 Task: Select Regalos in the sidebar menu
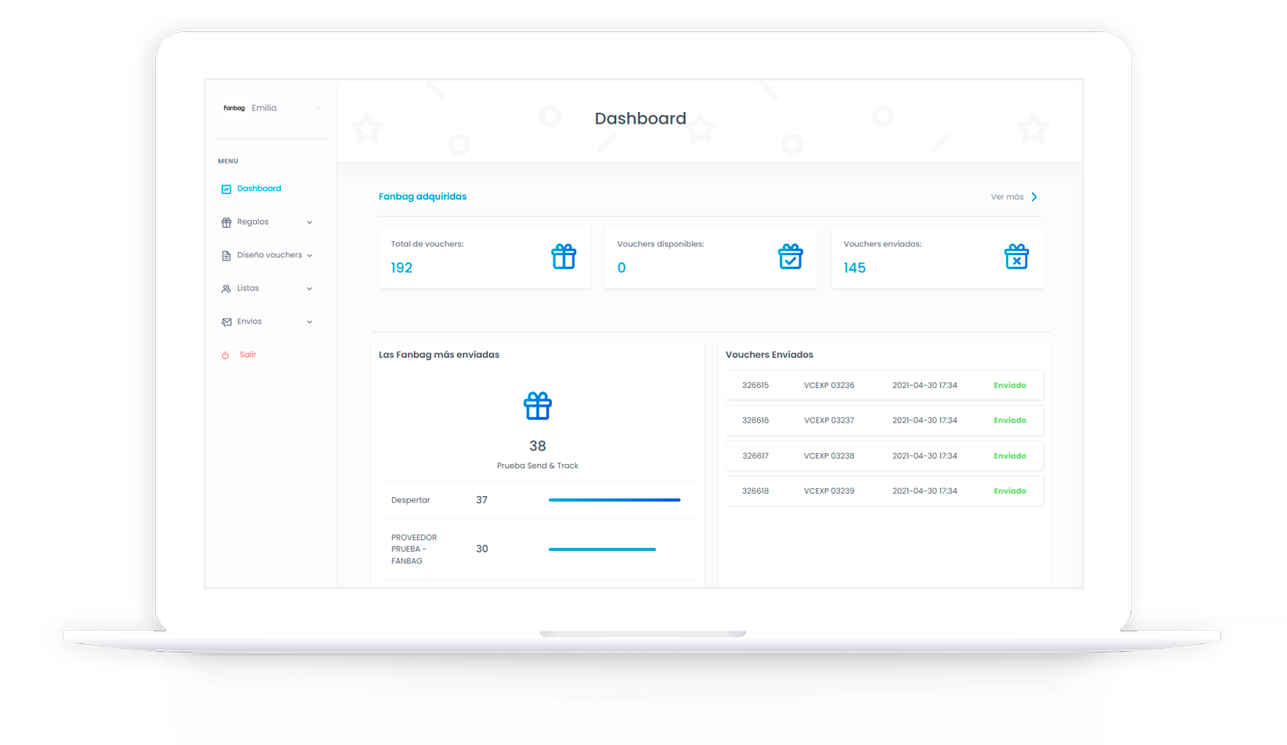point(253,222)
